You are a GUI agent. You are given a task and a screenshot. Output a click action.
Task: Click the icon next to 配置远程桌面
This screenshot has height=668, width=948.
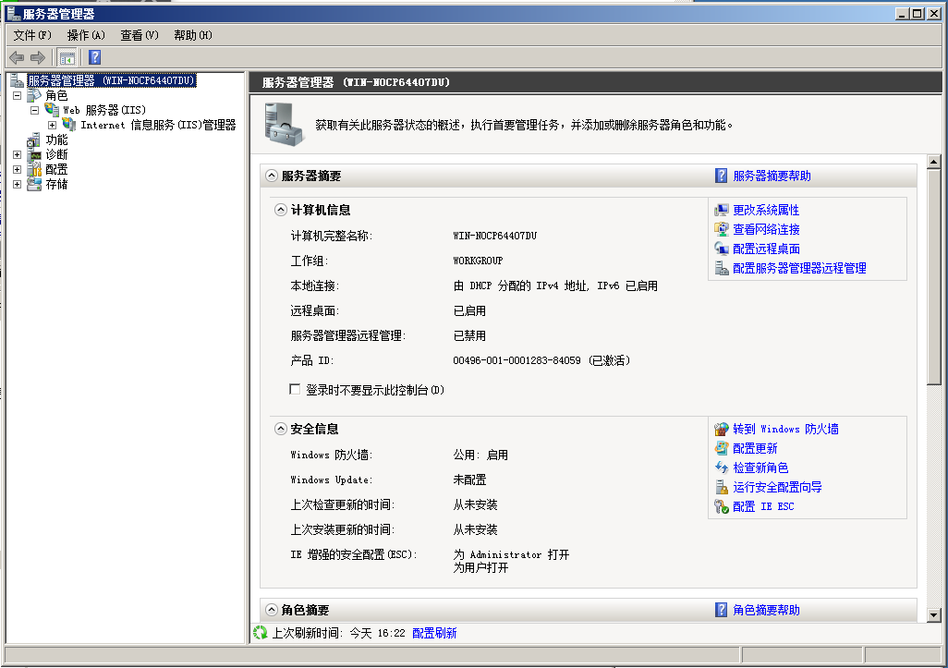click(722, 249)
